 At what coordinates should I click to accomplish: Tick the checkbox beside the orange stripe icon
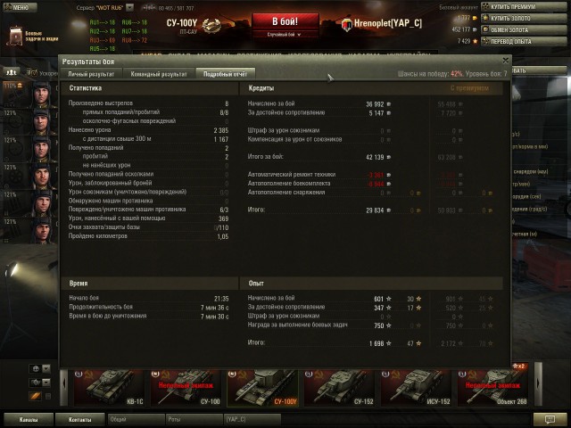coord(47,396)
